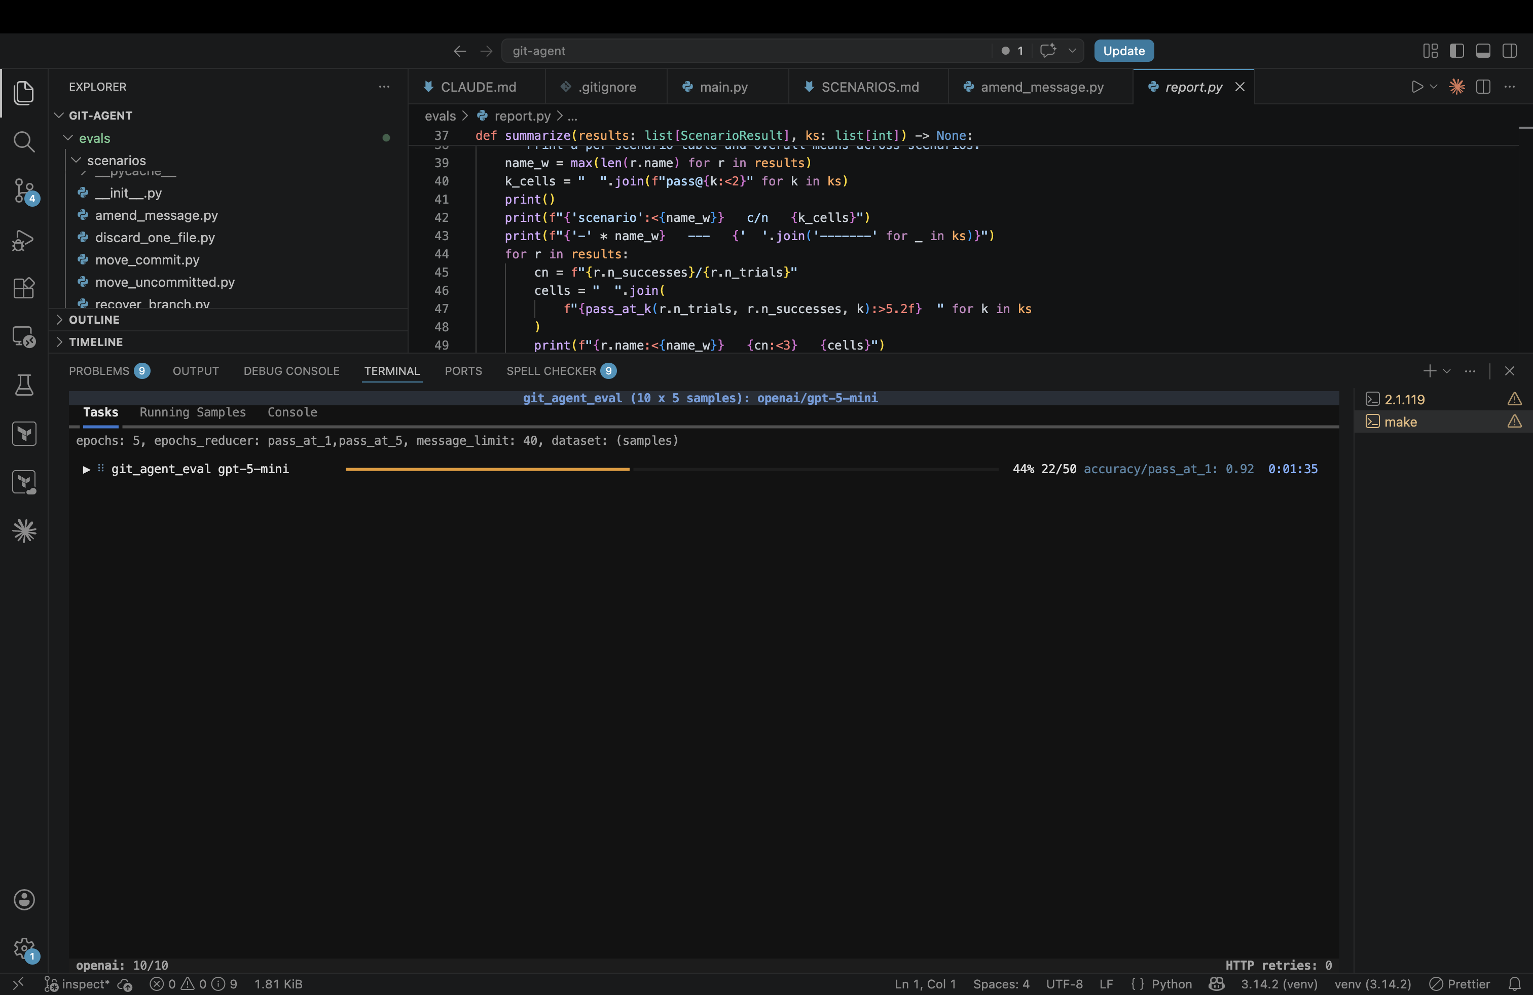Click Prettier in status bar
Screen dimensions: 1533x995
(x=1459, y=984)
